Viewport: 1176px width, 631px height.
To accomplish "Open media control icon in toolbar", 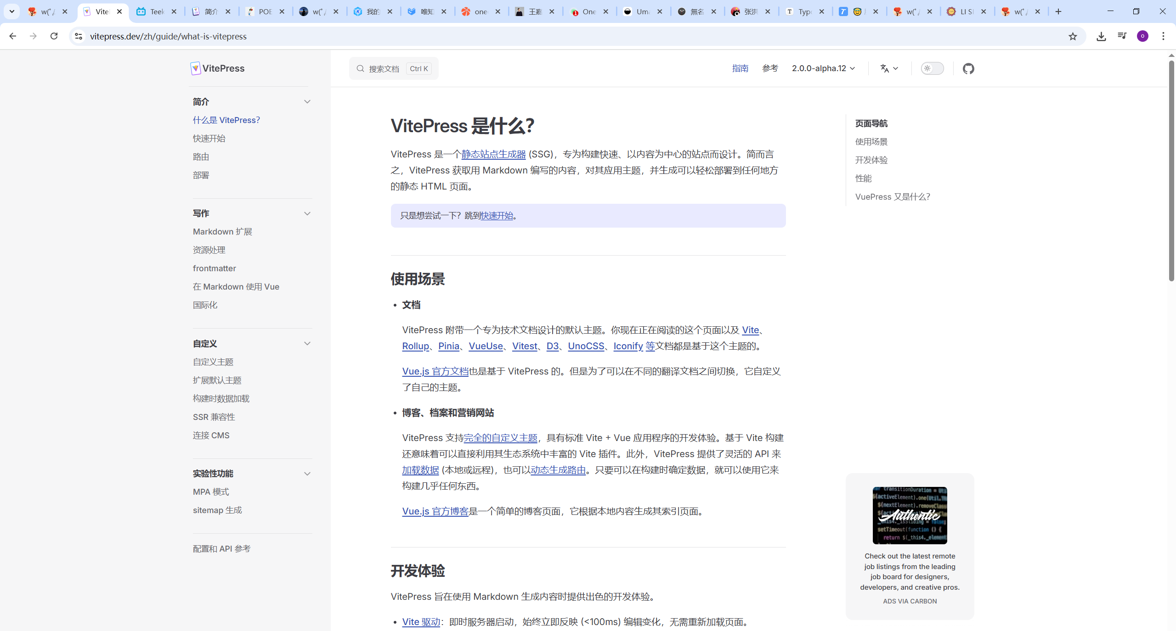I will point(1122,36).
